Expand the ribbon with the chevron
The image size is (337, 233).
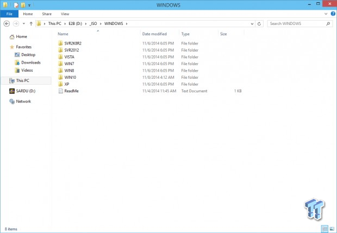coord(326,14)
